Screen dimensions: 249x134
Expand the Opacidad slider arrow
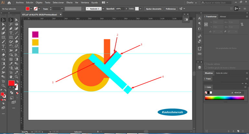tap(126, 9)
